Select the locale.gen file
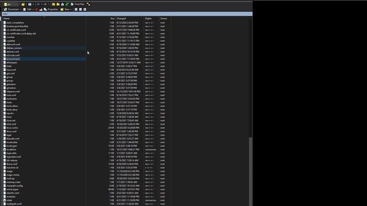Image resolution: width=367 pixels, height=206 pixels. [x=11, y=146]
